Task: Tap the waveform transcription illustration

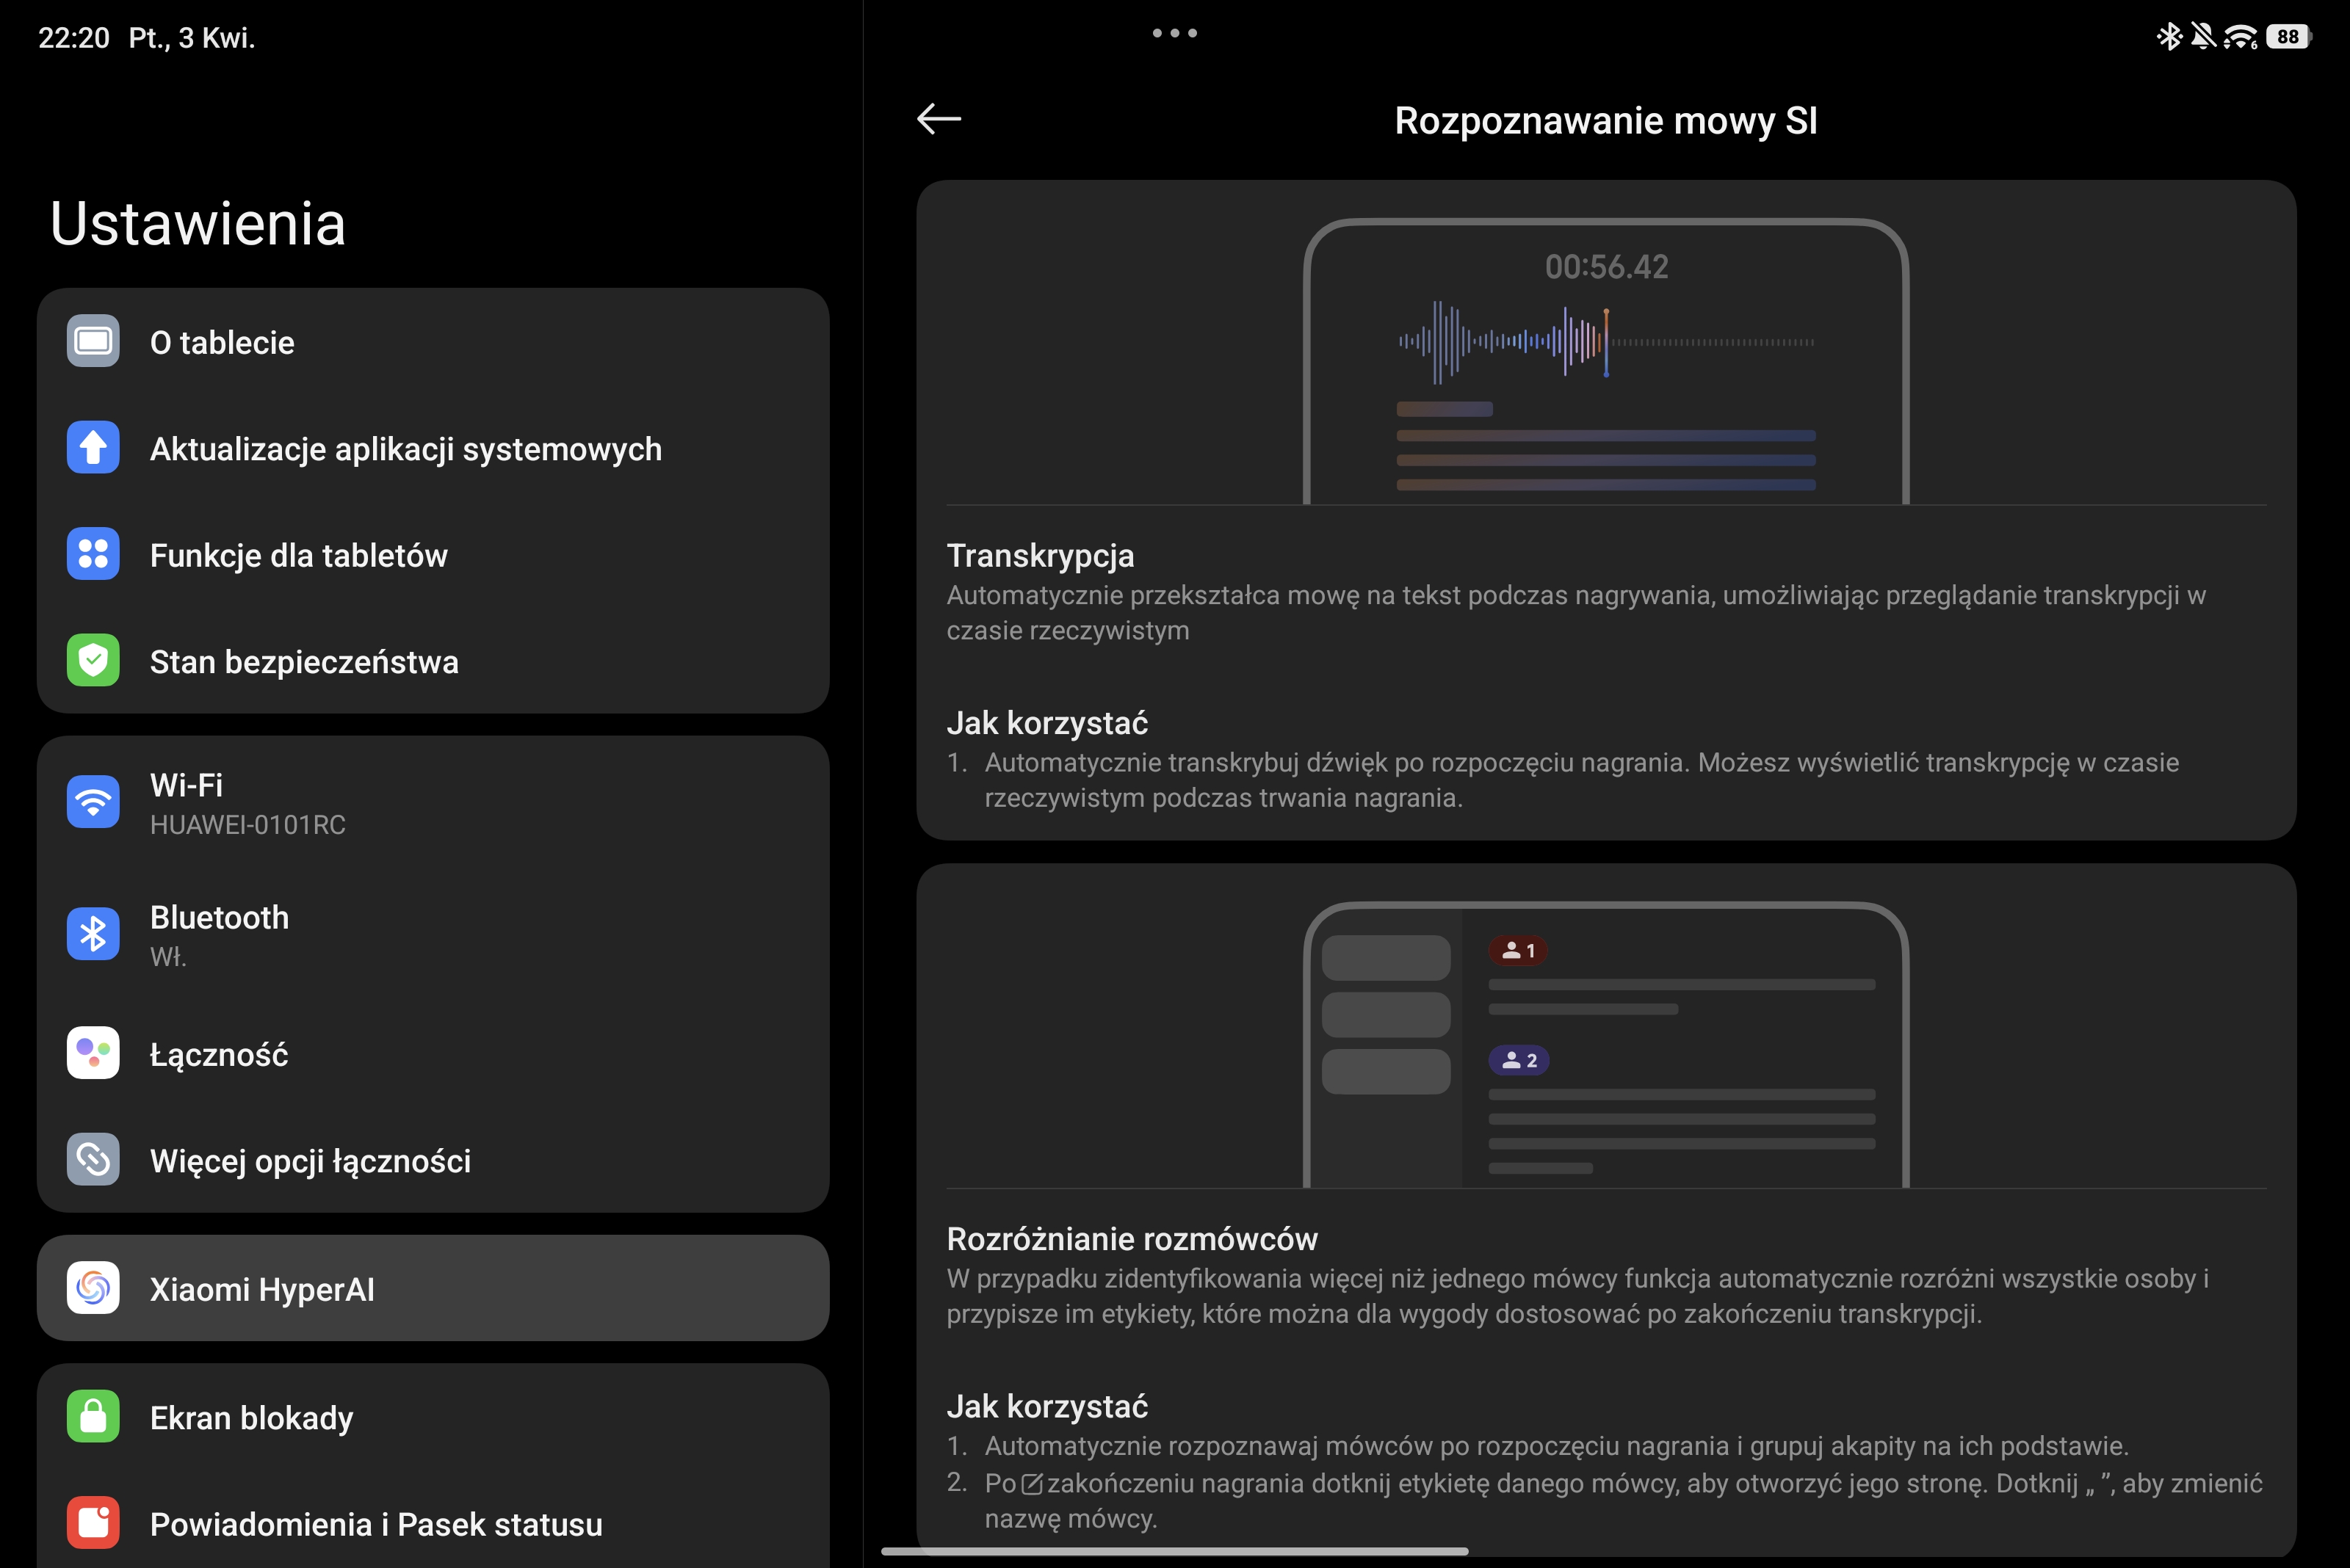Action: point(1605,360)
